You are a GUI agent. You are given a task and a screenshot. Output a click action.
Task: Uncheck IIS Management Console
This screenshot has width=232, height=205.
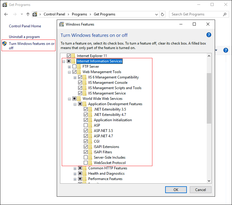80,82
